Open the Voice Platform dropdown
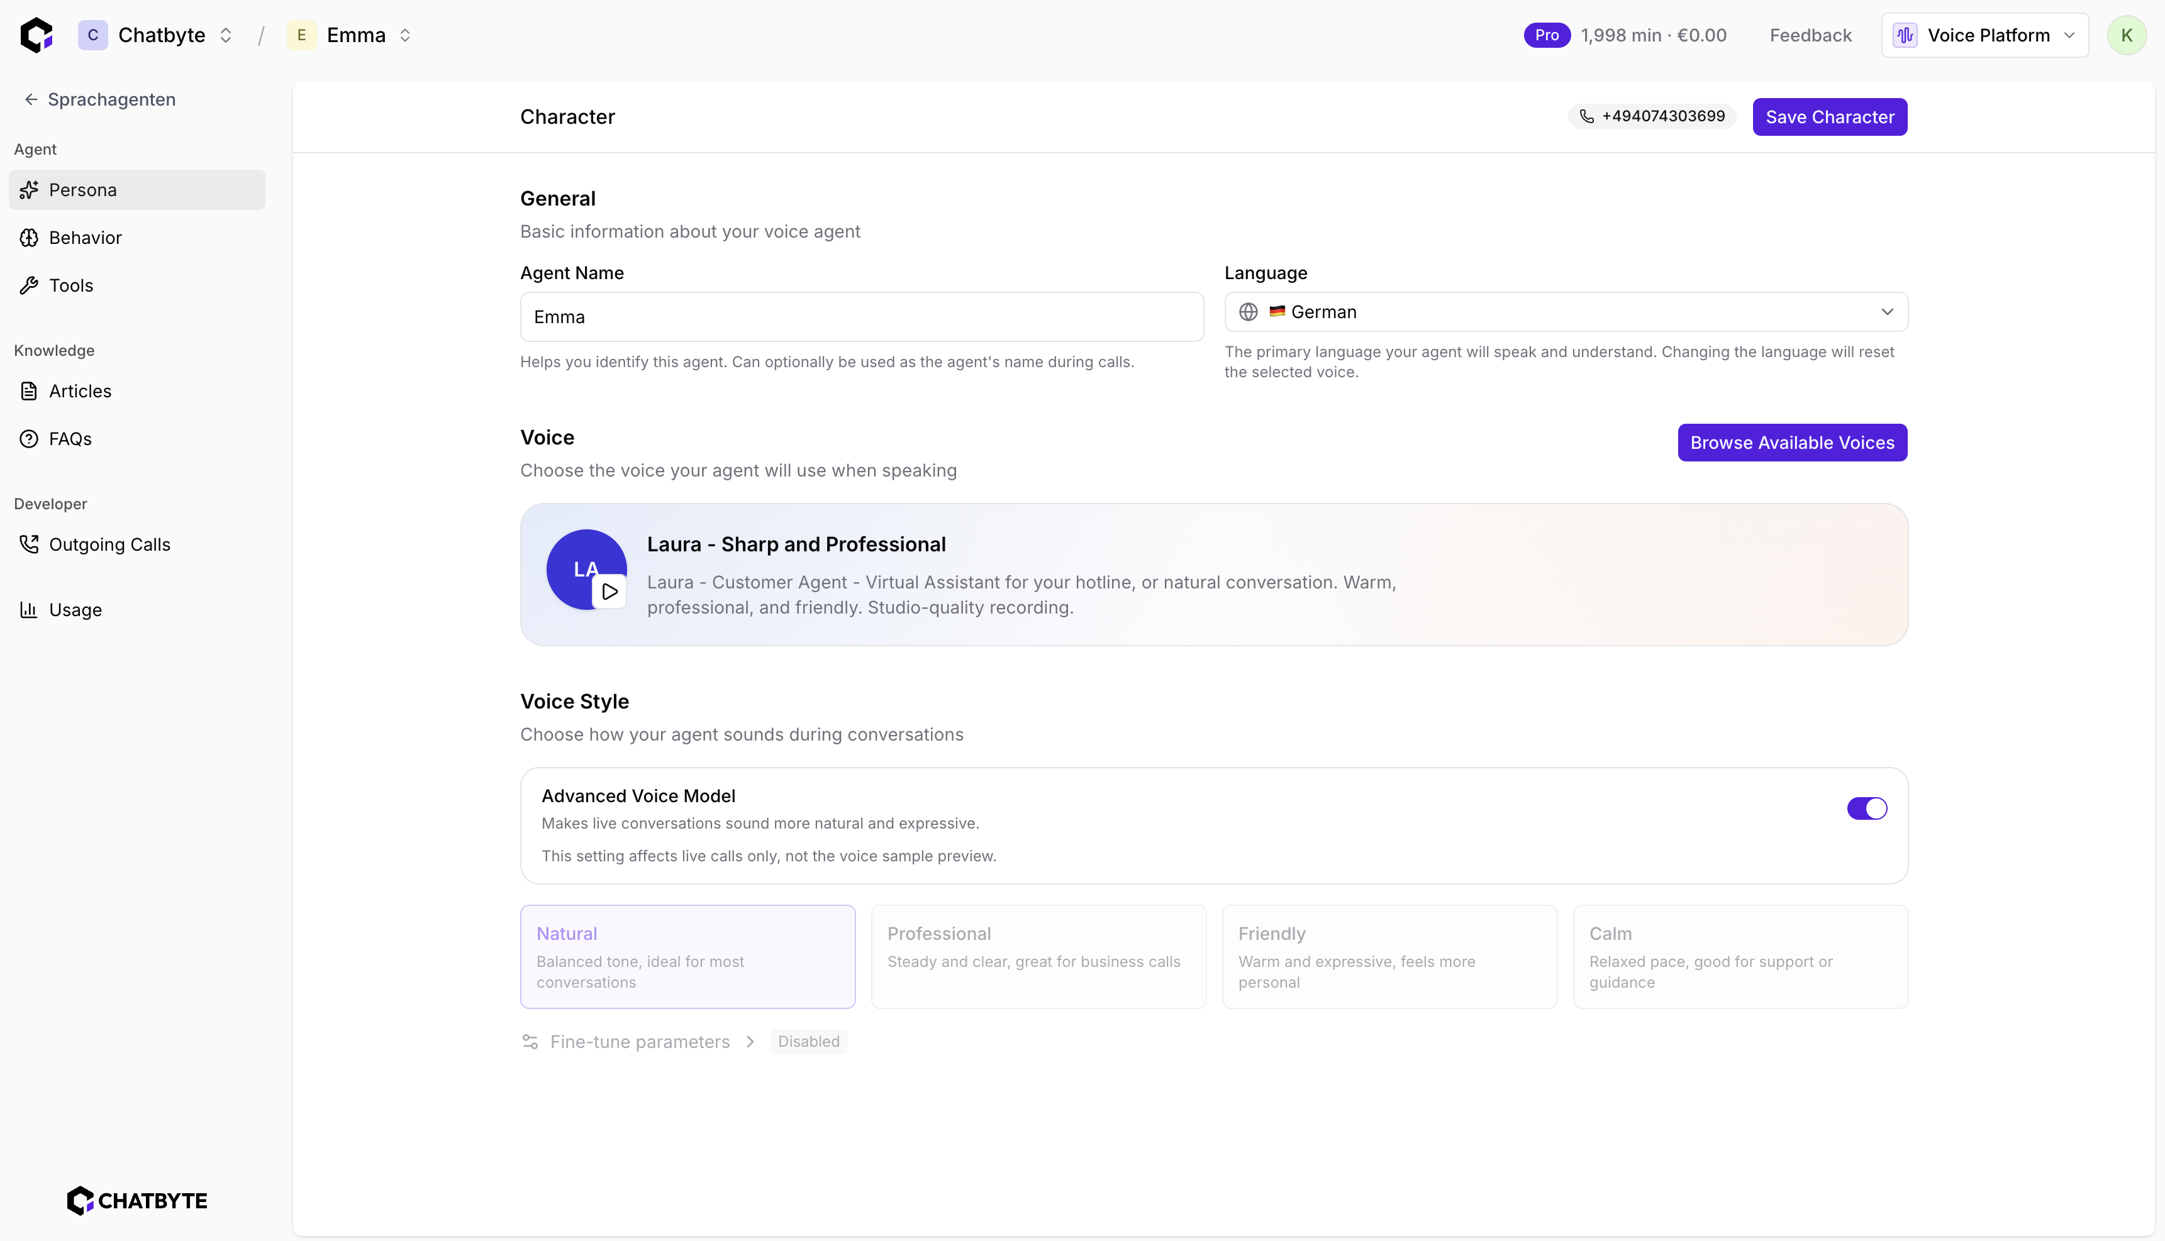Screen dimensions: 2165x1241 [x=1984, y=35]
